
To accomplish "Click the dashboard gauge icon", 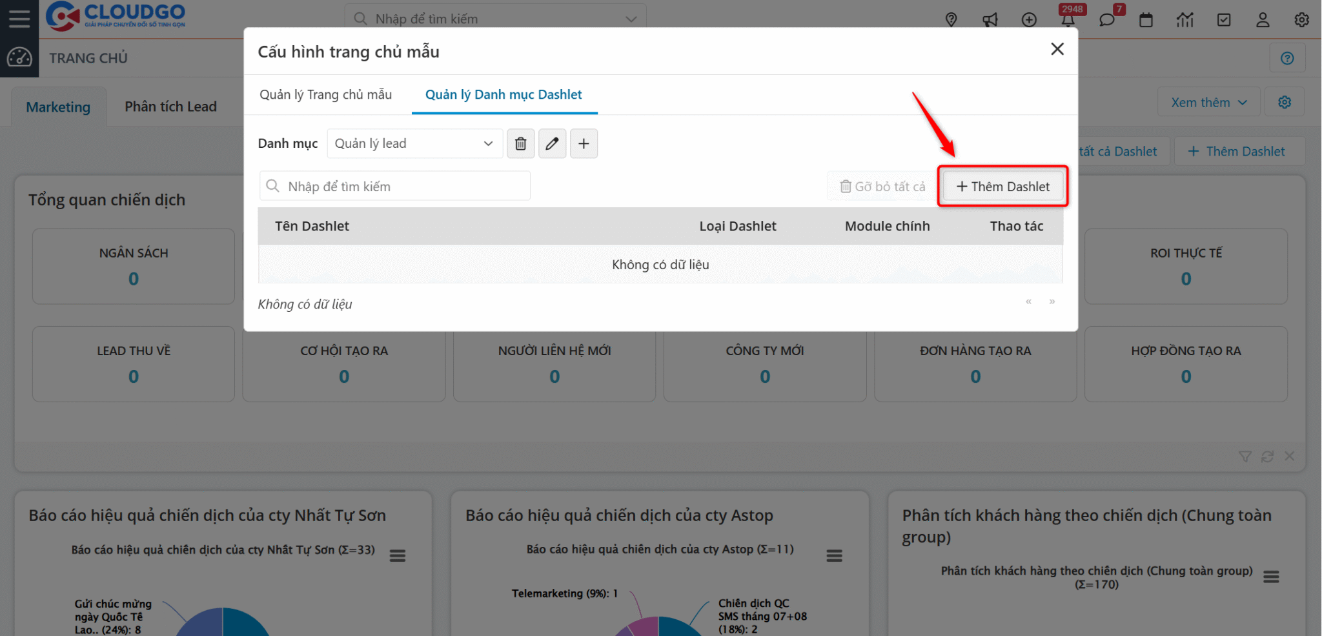I will coord(19,57).
